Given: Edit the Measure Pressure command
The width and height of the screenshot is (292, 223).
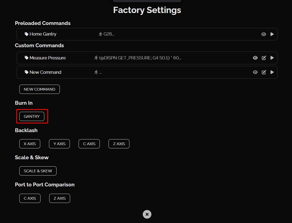Looking at the screenshot, I should [264, 58].
